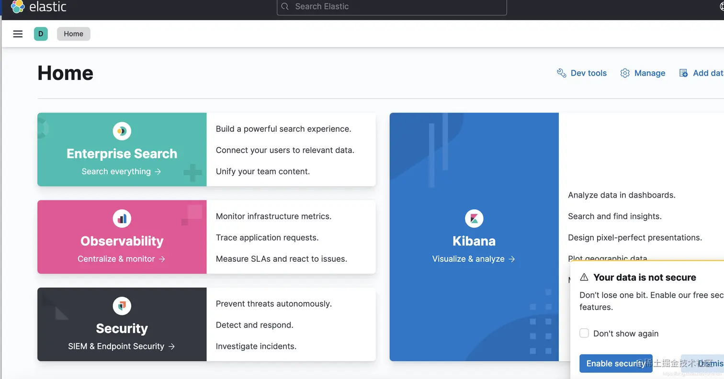Click 'Design pixel-perfect presentations.' text
724x379 pixels.
(635, 237)
